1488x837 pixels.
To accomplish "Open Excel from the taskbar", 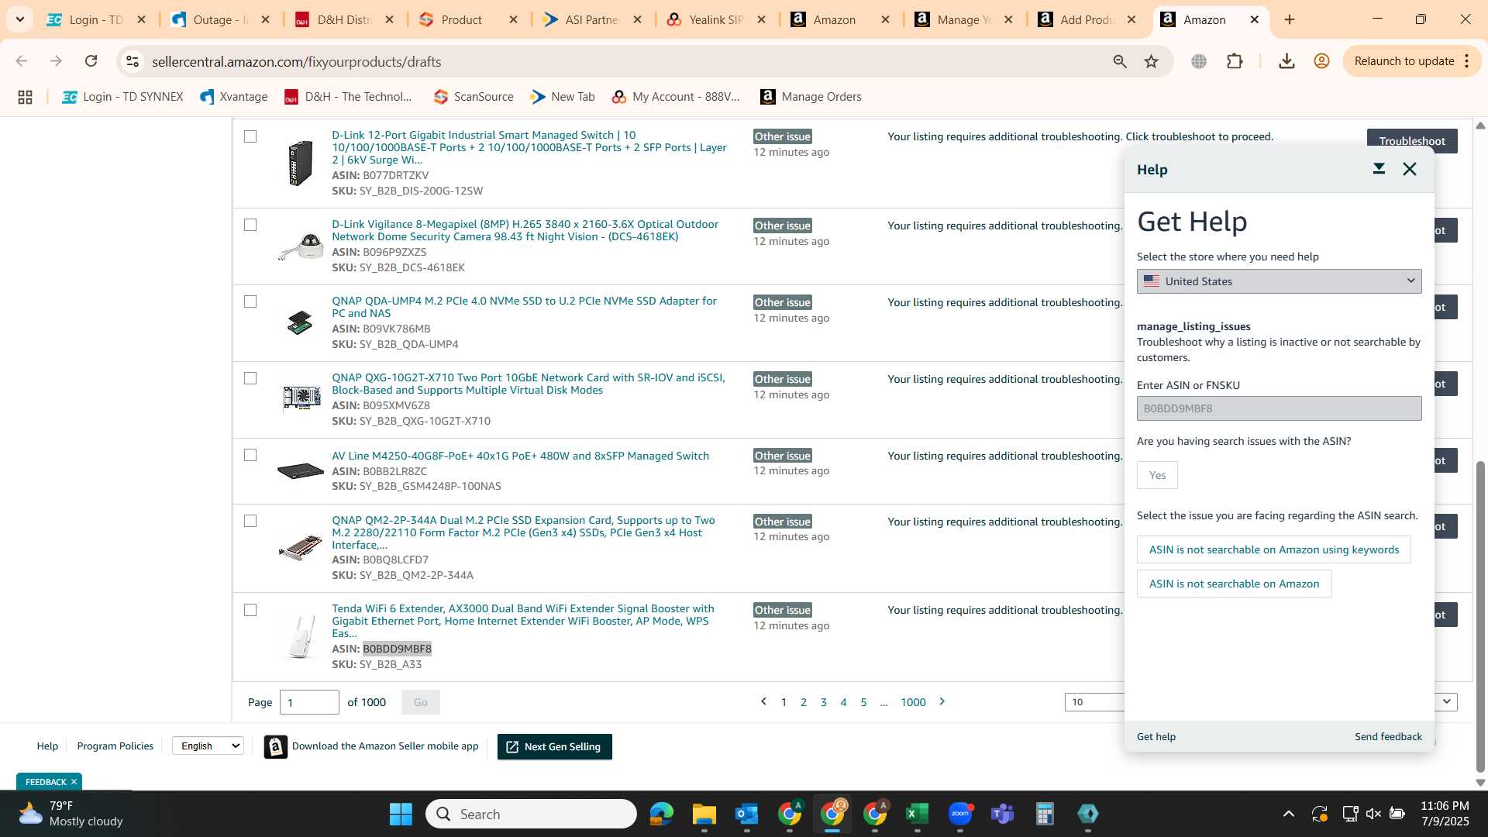I will pyautogui.click(x=917, y=814).
